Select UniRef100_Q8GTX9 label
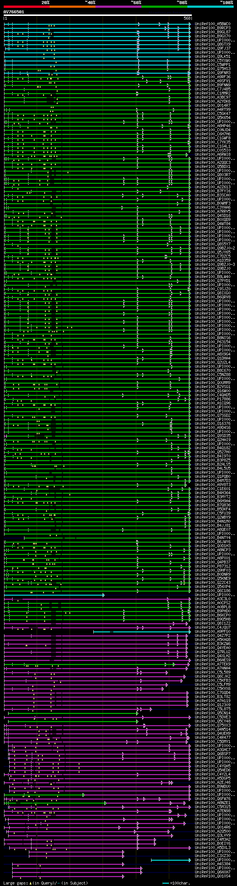Screen dimensions: 237x886 (x=213, y=44)
